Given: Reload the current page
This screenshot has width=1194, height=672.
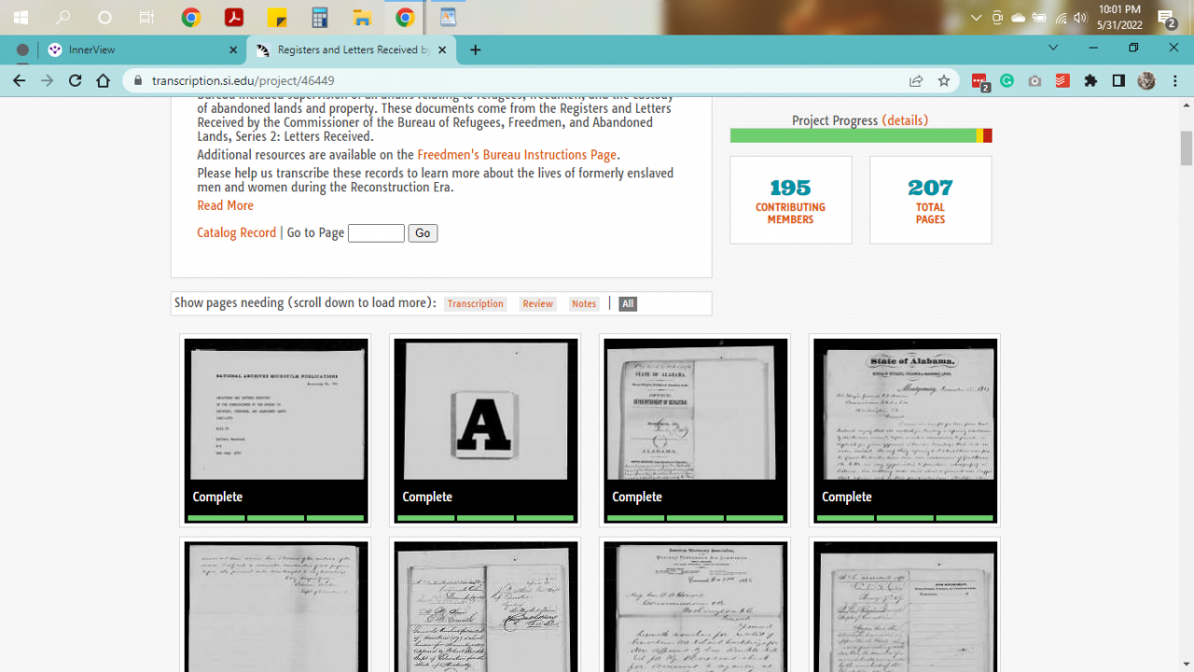Looking at the screenshot, I should (76, 81).
